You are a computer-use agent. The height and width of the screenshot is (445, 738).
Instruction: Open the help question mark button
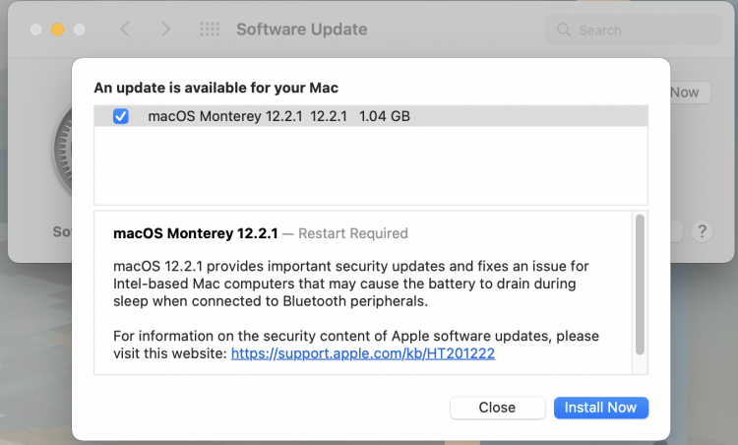(x=702, y=232)
